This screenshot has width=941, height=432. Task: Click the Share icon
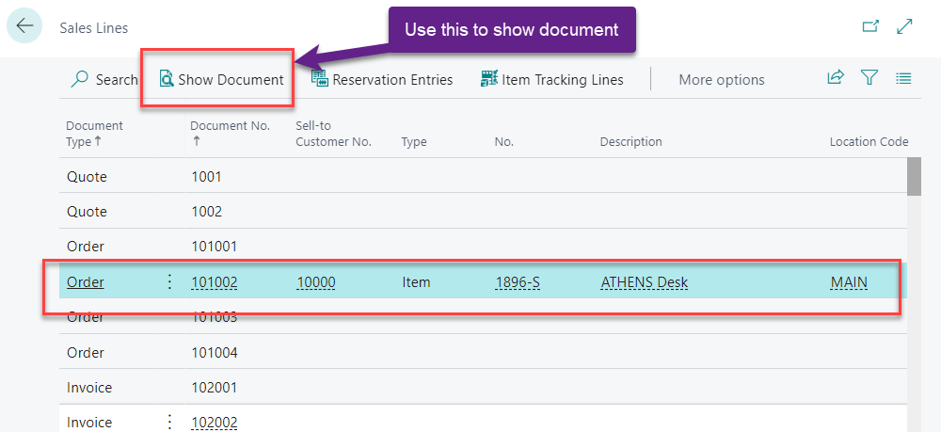835,79
